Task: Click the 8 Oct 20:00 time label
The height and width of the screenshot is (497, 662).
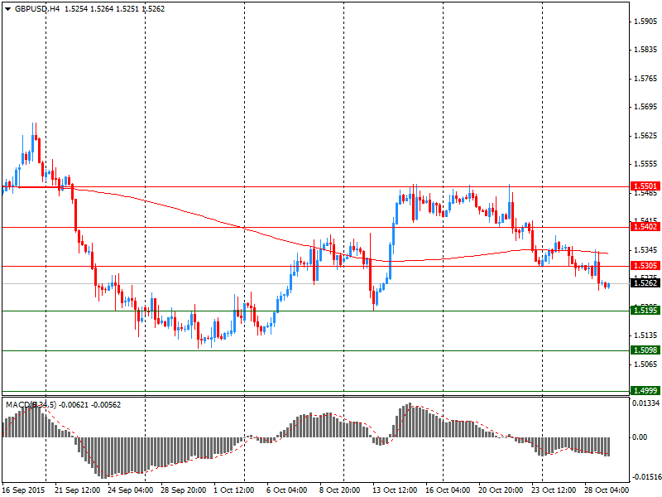Action: pyautogui.click(x=340, y=490)
